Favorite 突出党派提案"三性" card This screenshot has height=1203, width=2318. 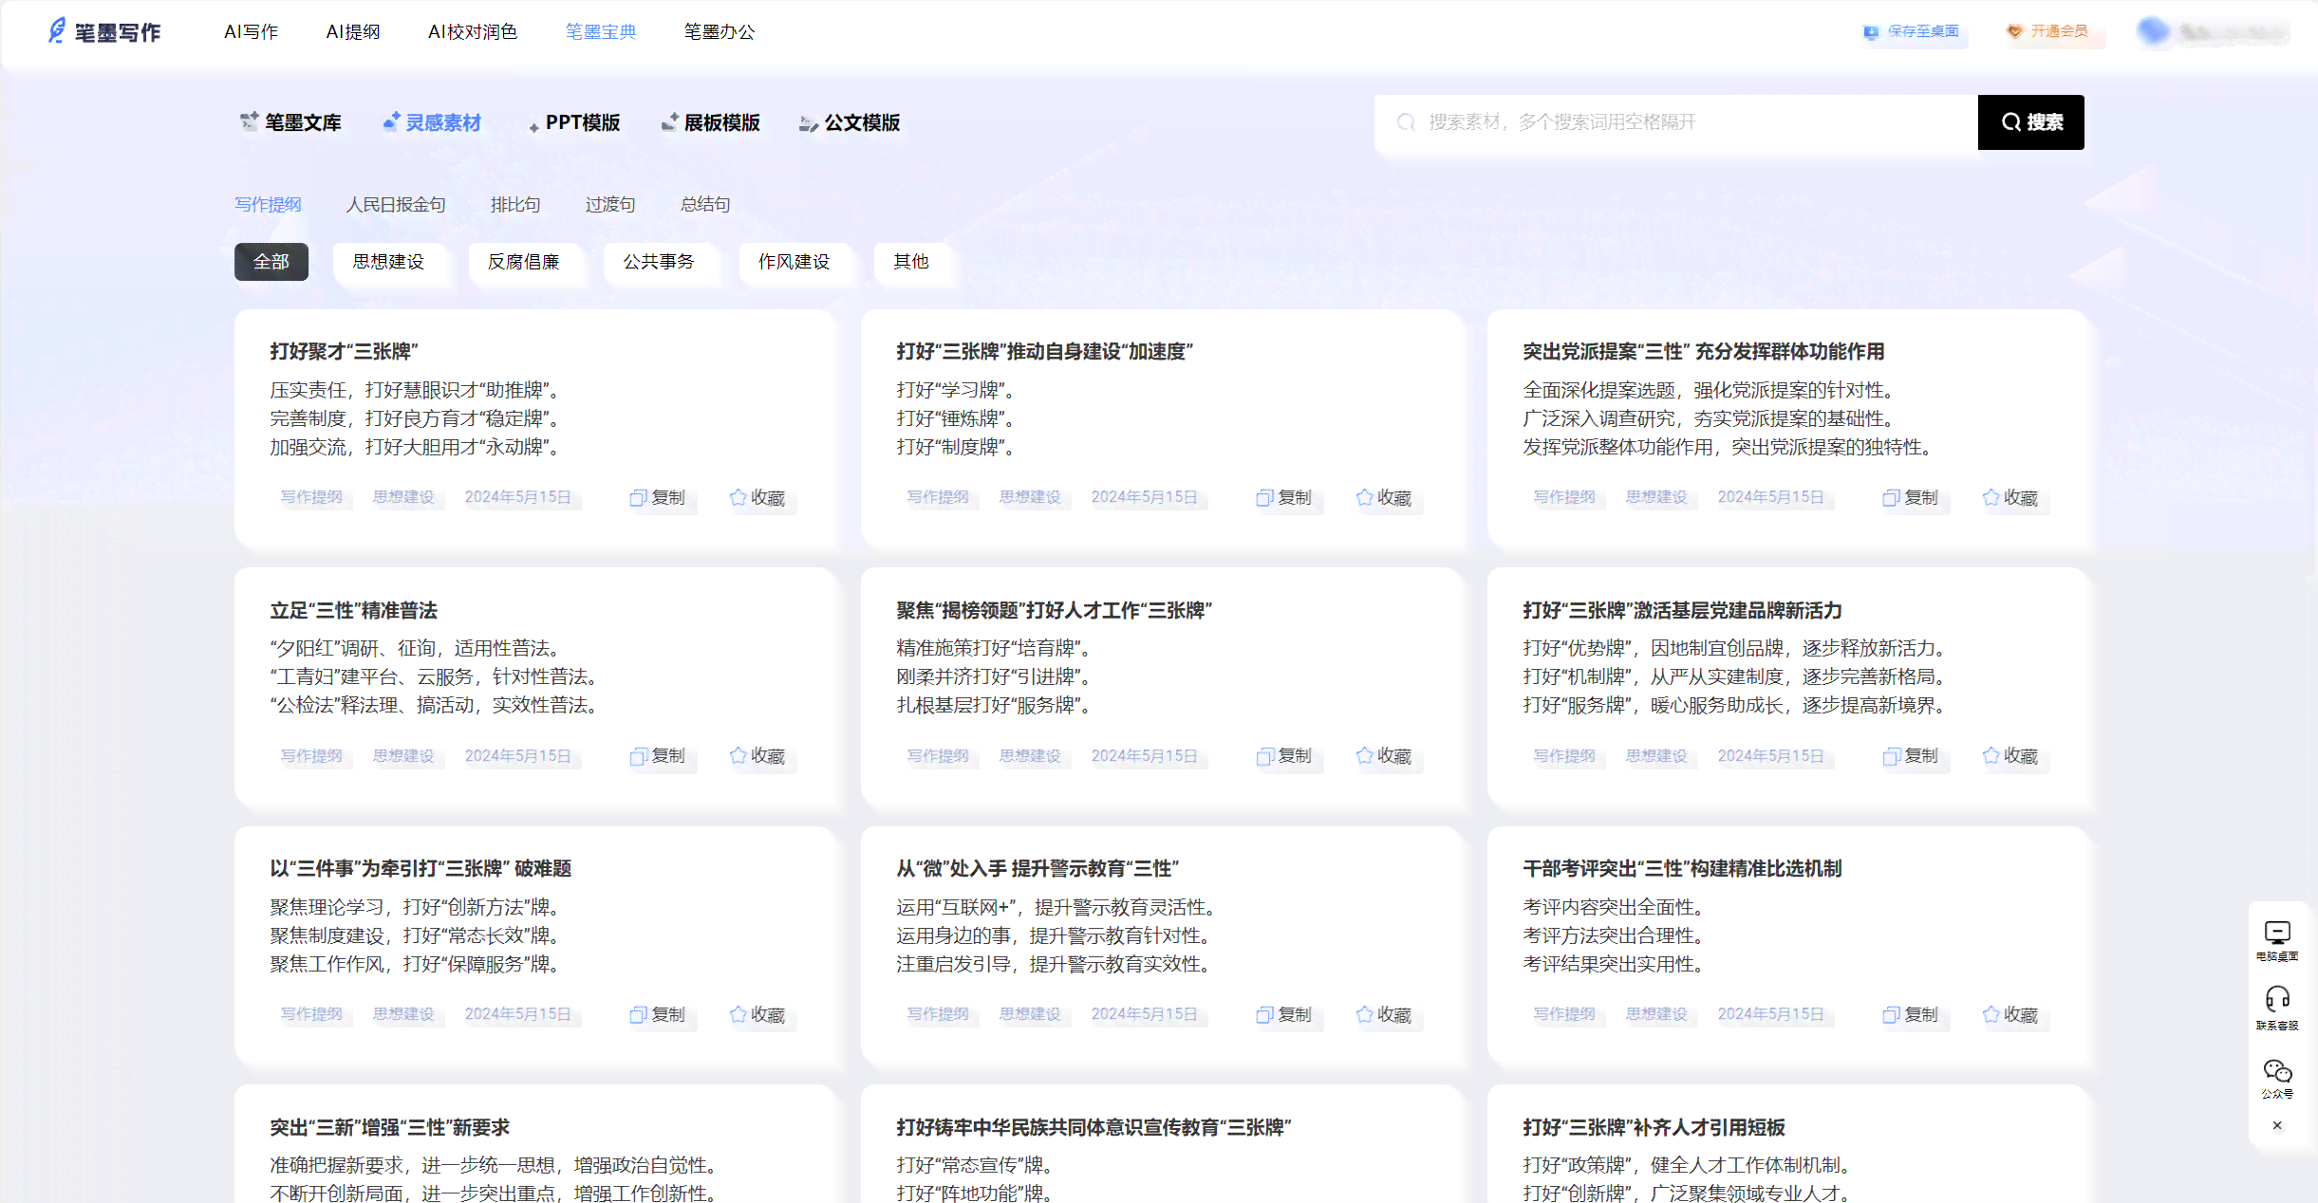pyautogui.click(x=2010, y=497)
